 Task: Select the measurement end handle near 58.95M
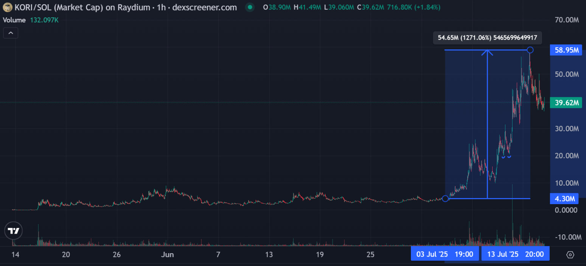click(x=530, y=50)
